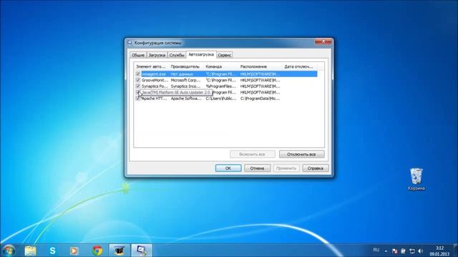Click the Отключить все button
458x257 pixels.
[301, 154]
